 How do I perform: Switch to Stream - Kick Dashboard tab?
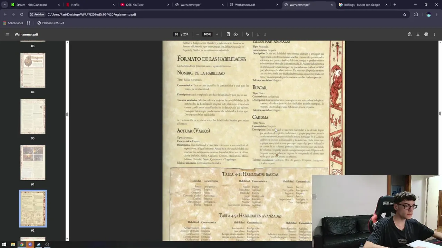(x=35, y=5)
